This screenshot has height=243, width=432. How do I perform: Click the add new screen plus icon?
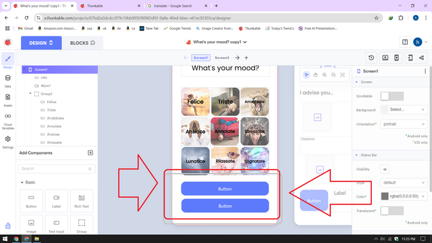(x=246, y=58)
